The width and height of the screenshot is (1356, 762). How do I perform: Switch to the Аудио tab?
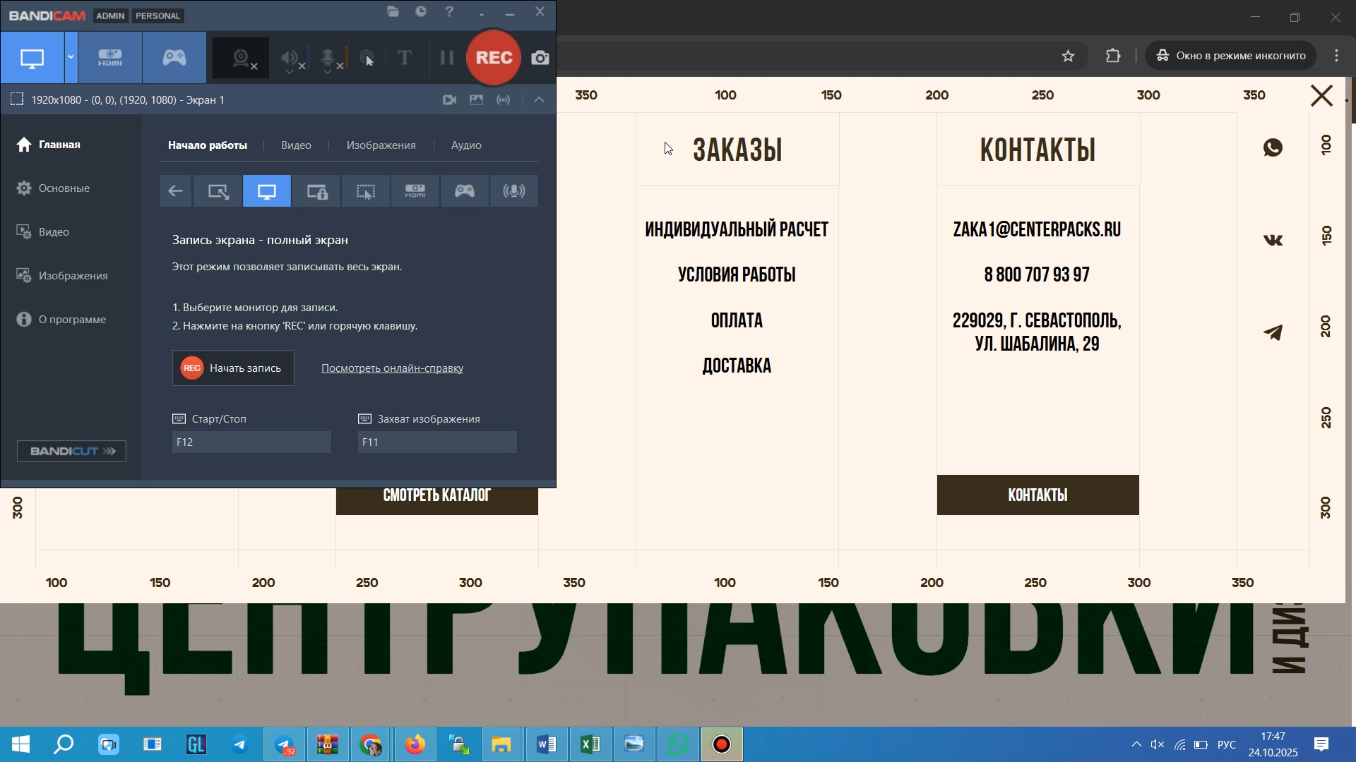466,145
